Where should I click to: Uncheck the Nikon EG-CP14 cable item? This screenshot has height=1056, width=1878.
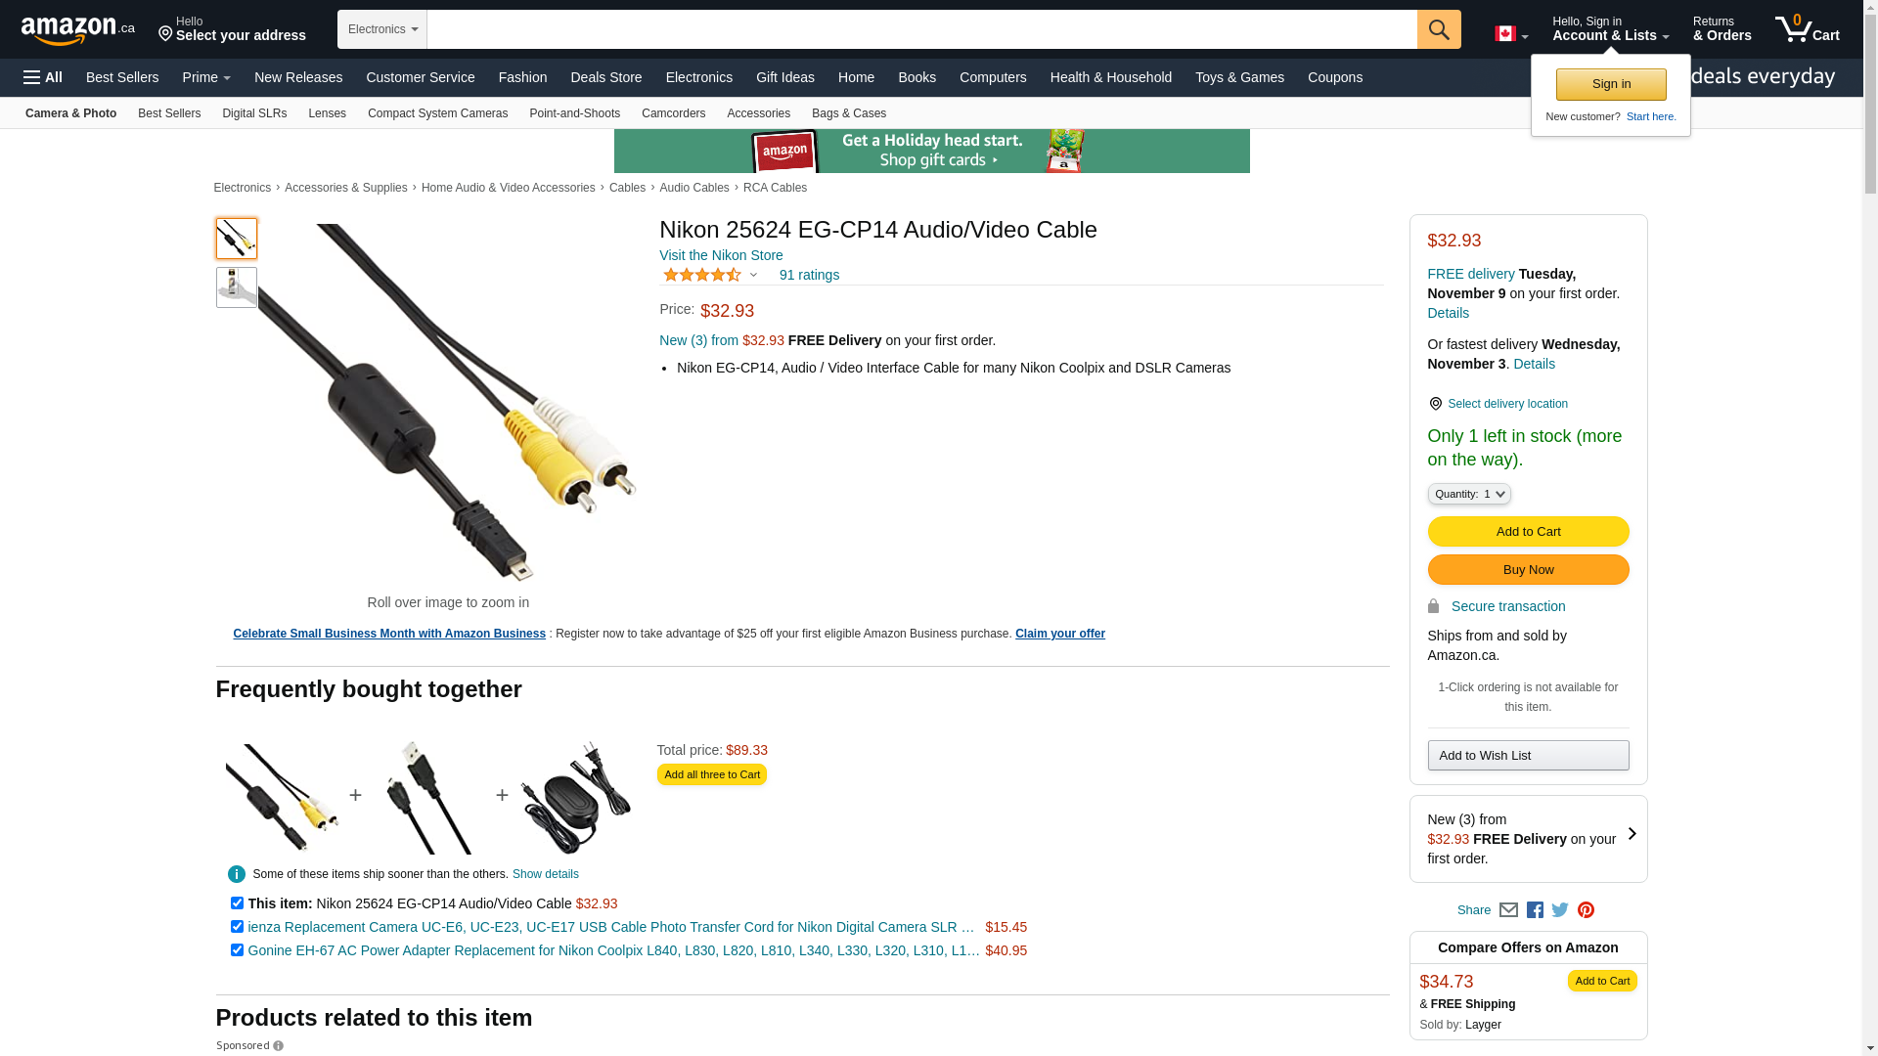(x=237, y=903)
